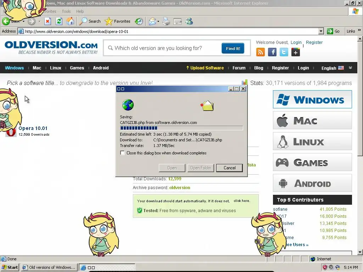Image resolution: width=363 pixels, height=272 pixels.
Task: Switch to download dialog taskbar item
Action: [x=107, y=268]
